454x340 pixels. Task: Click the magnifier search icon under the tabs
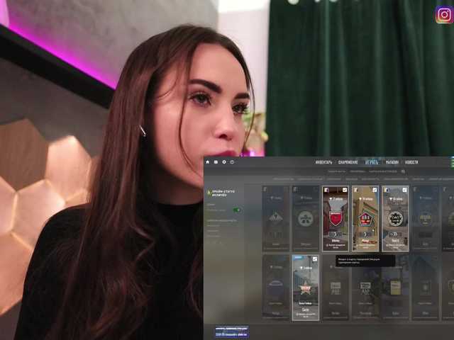click(403, 171)
